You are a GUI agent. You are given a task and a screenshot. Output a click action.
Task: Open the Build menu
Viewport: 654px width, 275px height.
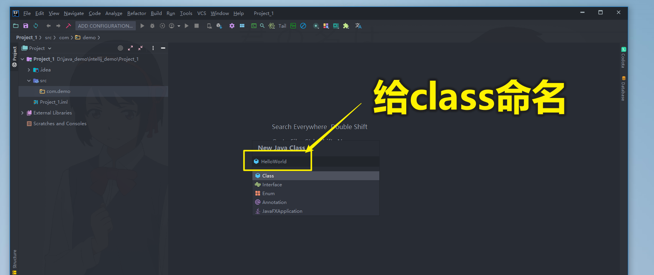point(156,13)
